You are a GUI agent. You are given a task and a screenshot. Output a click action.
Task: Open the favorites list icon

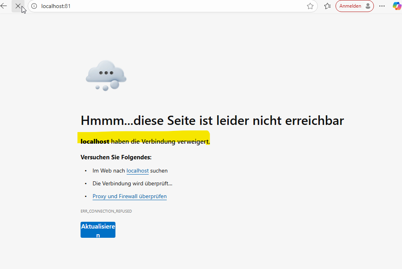[327, 6]
